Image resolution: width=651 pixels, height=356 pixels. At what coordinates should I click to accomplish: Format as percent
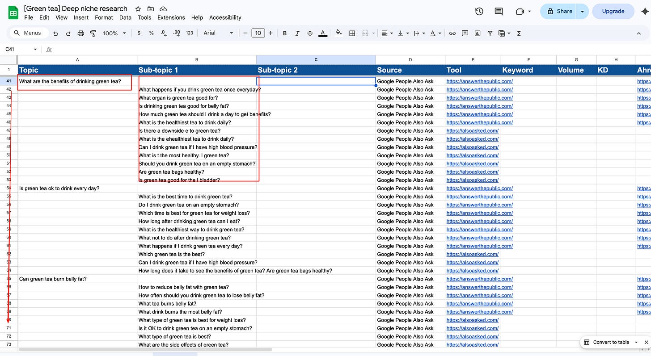tap(152, 33)
